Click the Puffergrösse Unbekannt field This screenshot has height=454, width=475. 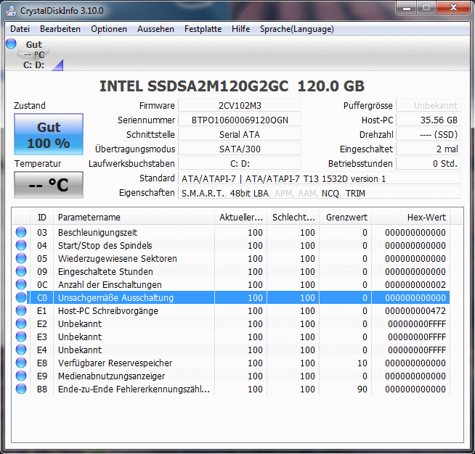coord(429,106)
